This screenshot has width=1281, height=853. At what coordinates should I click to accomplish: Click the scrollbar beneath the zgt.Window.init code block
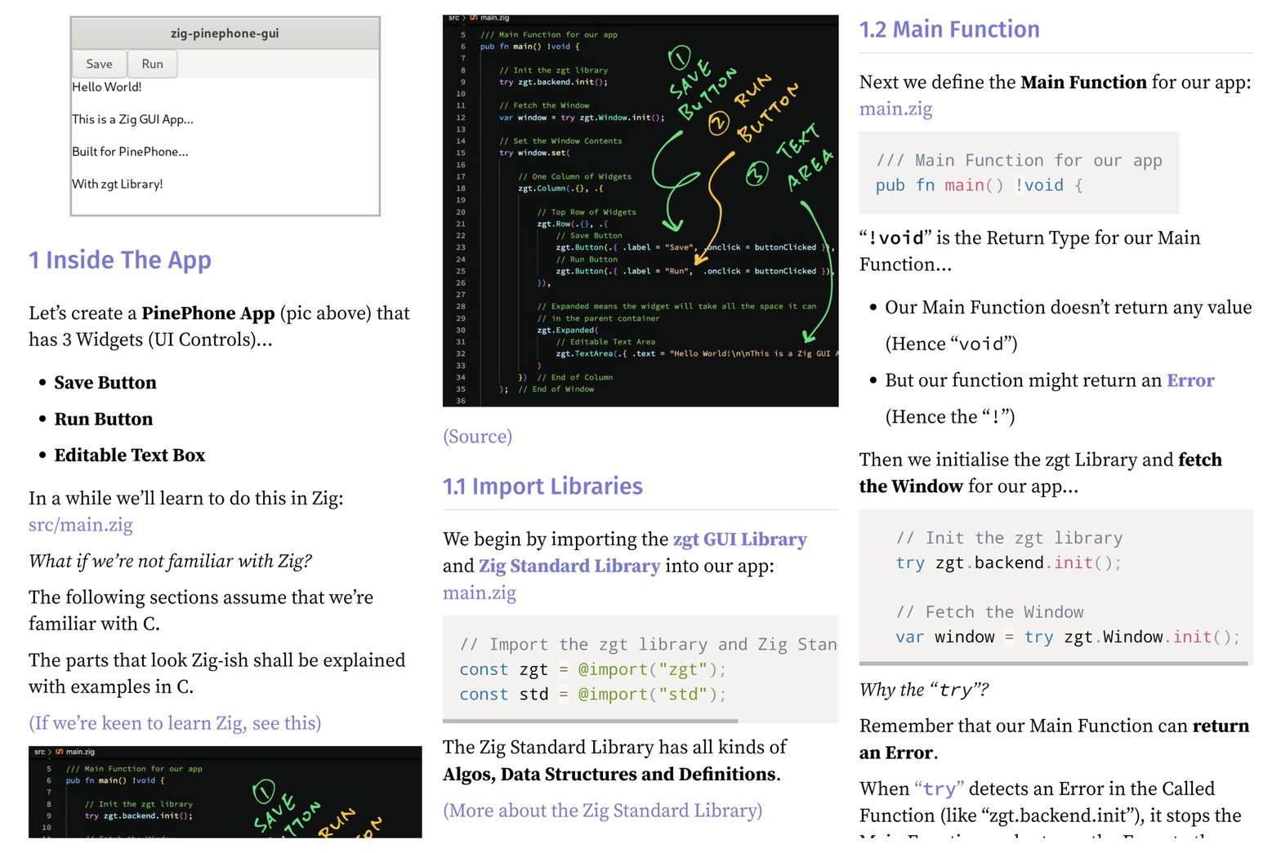(1053, 664)
